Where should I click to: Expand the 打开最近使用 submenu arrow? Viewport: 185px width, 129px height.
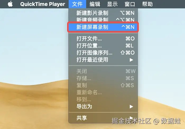131,60
